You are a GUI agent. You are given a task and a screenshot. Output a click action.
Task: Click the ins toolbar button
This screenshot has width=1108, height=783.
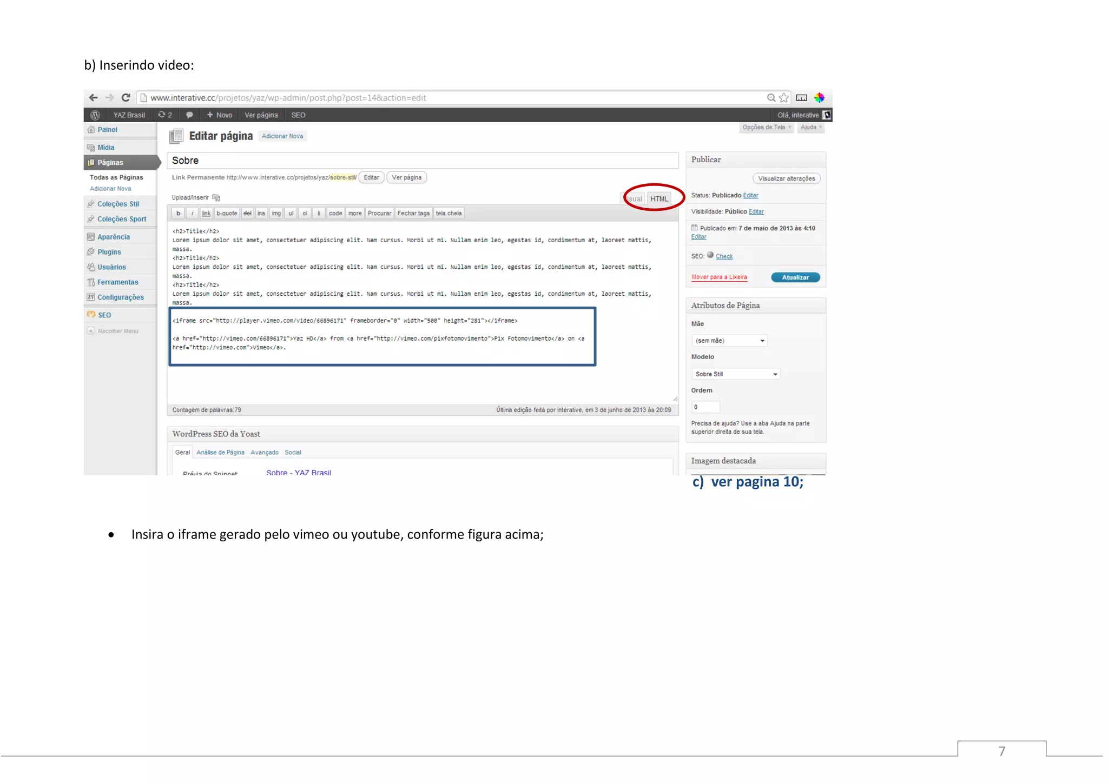coord(261,214)
